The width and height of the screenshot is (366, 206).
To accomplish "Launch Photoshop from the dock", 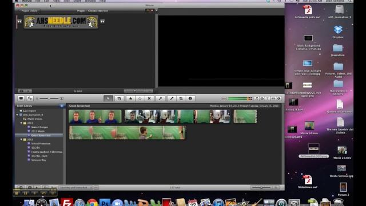I will tap(105, 203).
